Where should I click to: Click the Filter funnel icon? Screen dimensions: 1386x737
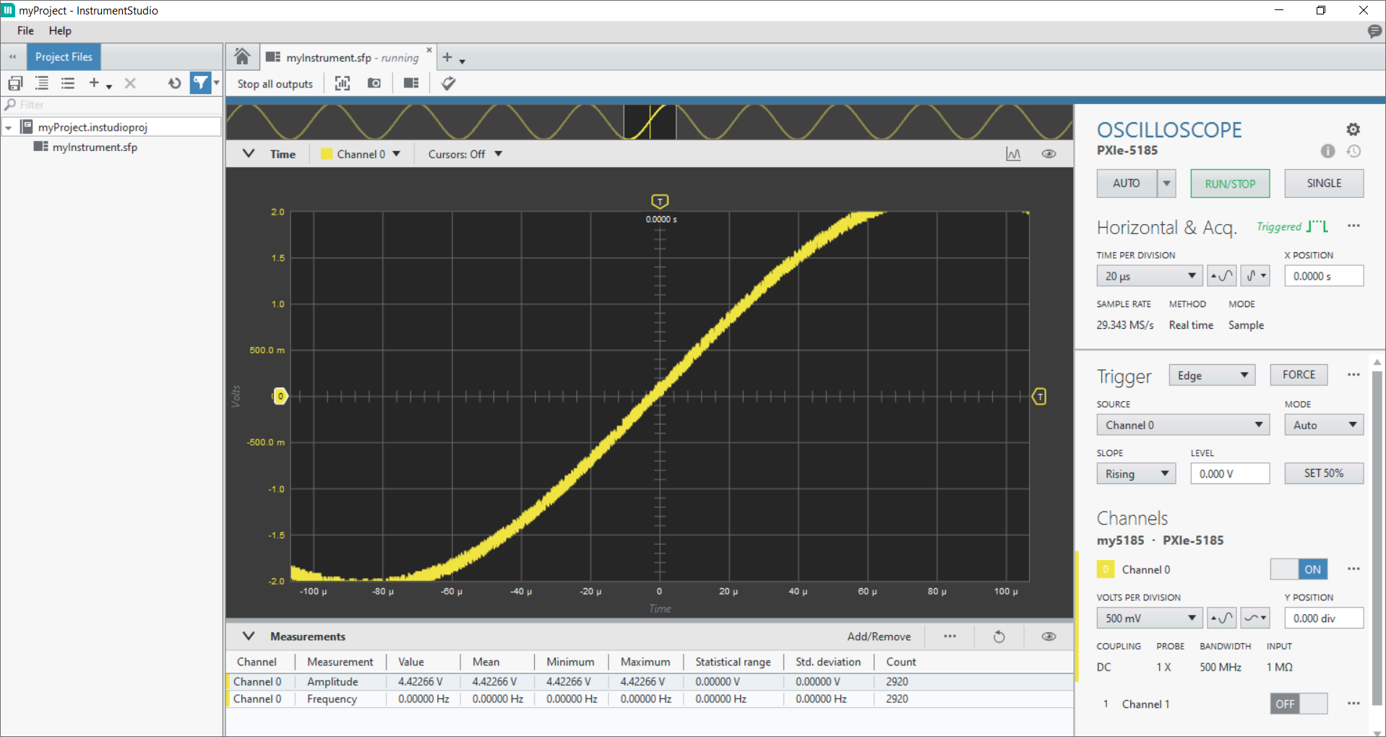(x=200, y=83)
